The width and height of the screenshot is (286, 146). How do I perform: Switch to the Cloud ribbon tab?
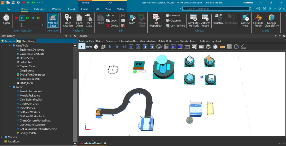click(71, 9)
